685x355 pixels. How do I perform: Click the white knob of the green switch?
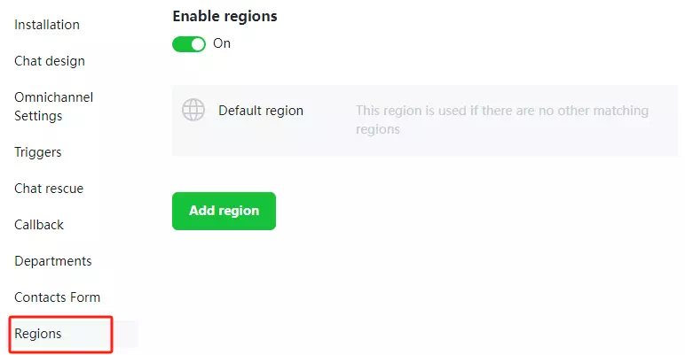click(x=198, y=43)
